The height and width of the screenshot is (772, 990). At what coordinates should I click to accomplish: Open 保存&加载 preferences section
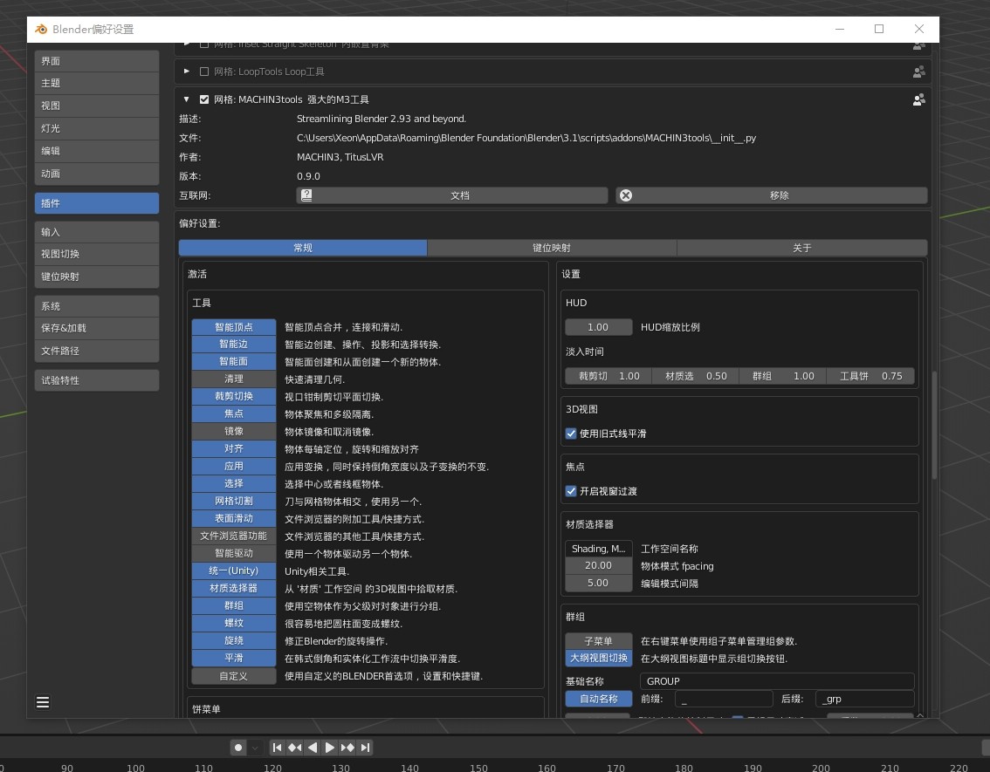click(97, 328)
